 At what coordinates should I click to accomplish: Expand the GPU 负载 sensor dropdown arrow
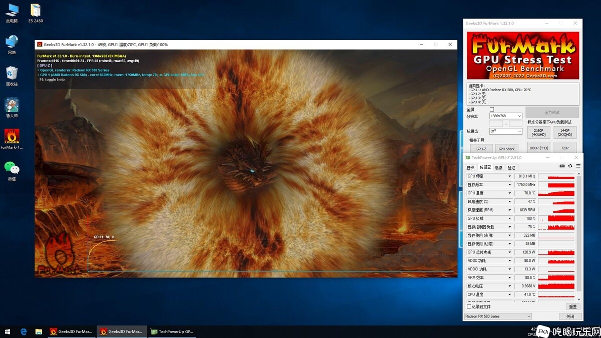coord(510,219)
